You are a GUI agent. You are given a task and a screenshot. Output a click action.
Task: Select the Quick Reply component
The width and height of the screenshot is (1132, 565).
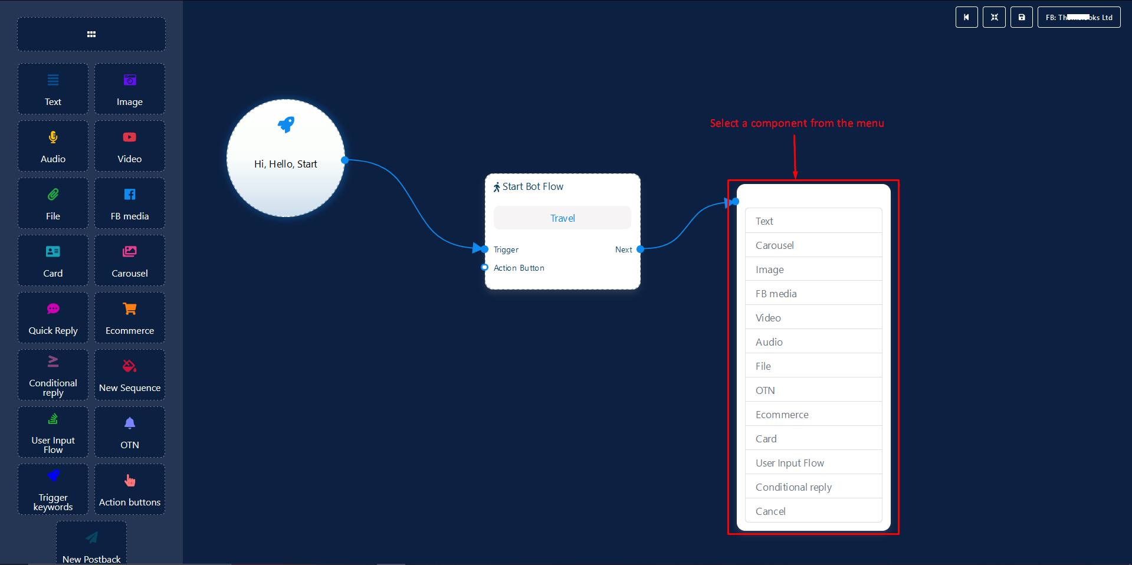53,318
